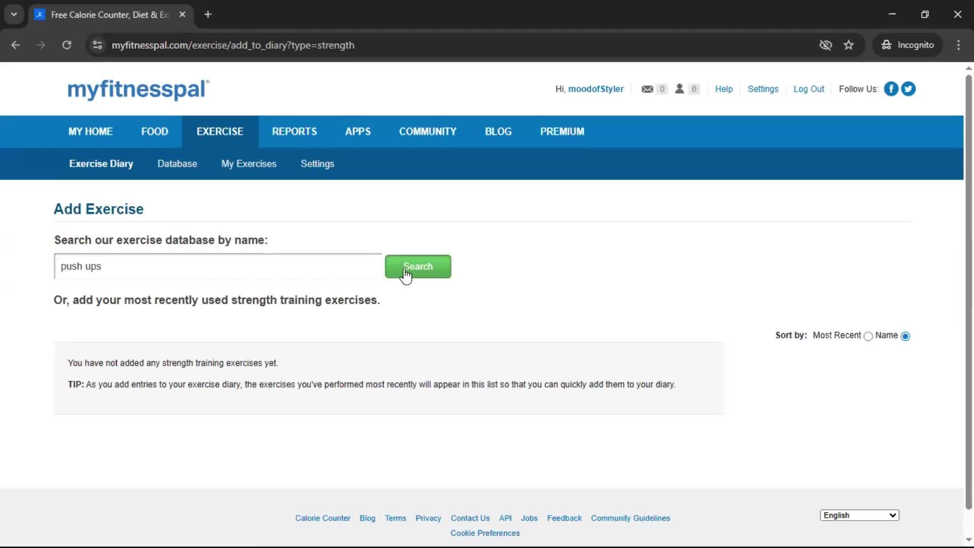974x548 pixels.
Task: Click the scrollbar down arrow
Action: (968, 540)
